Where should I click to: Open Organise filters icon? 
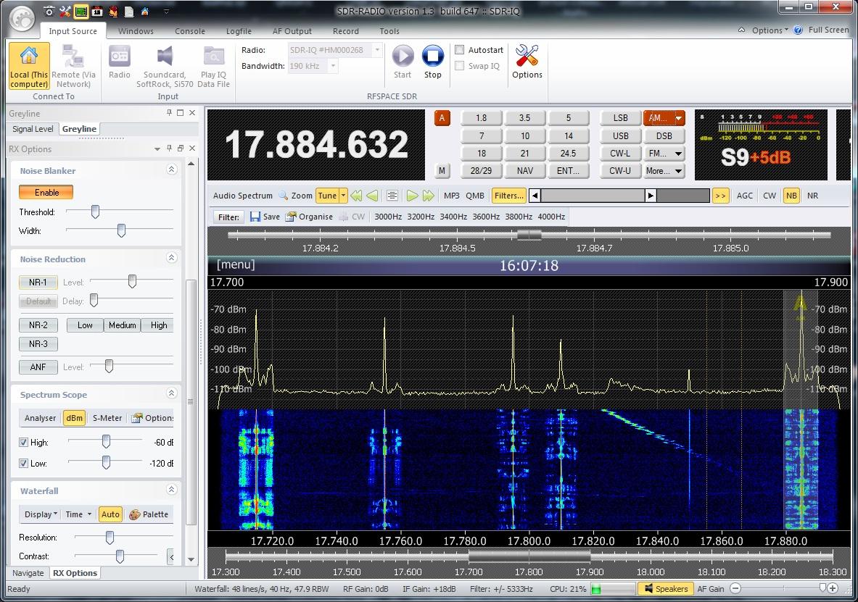291,217
